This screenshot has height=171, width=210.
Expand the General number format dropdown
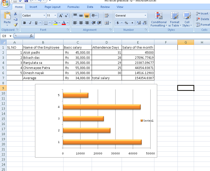(146, 16)
